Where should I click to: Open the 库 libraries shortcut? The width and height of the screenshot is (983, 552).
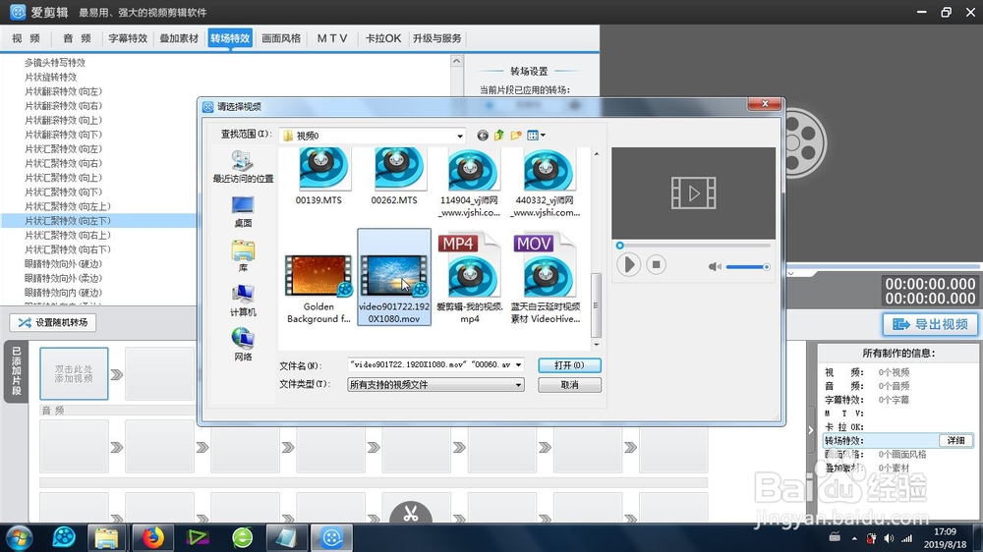[243, 255]
